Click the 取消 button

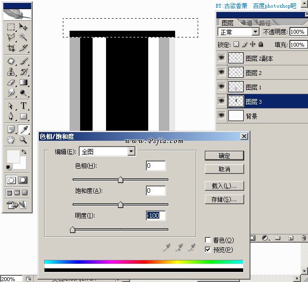tap(225, 169)
